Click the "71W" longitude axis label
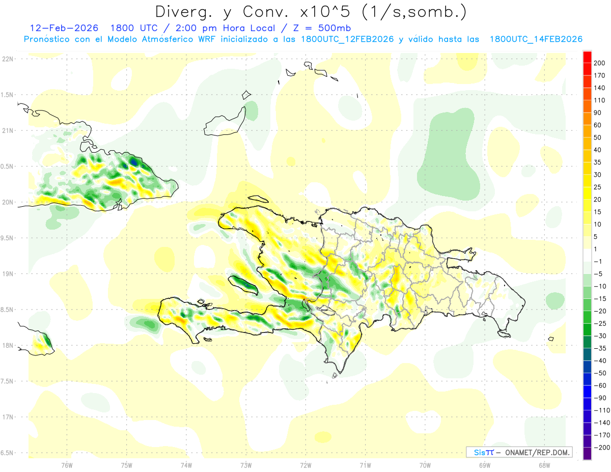Viewport: 611px width, 472px height. pyautogui.click(x=365, y=465)
